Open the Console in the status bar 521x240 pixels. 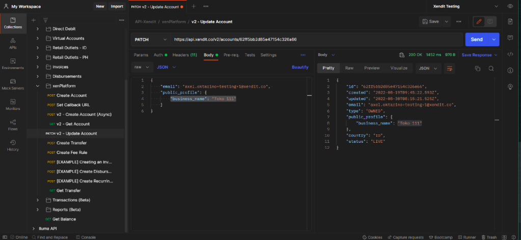point(86,237)
